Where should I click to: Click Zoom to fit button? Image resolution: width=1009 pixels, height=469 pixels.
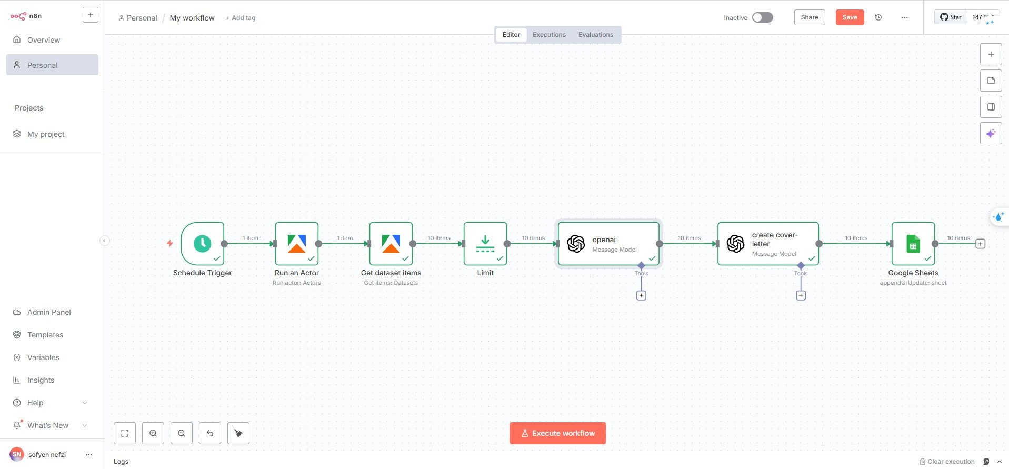pyautogui.click(x=125, y=433)
